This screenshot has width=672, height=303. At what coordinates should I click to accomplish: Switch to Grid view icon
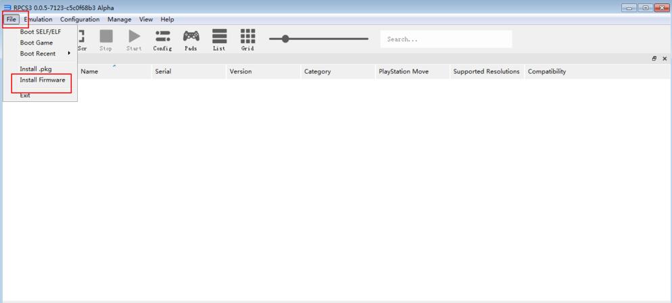247,40
